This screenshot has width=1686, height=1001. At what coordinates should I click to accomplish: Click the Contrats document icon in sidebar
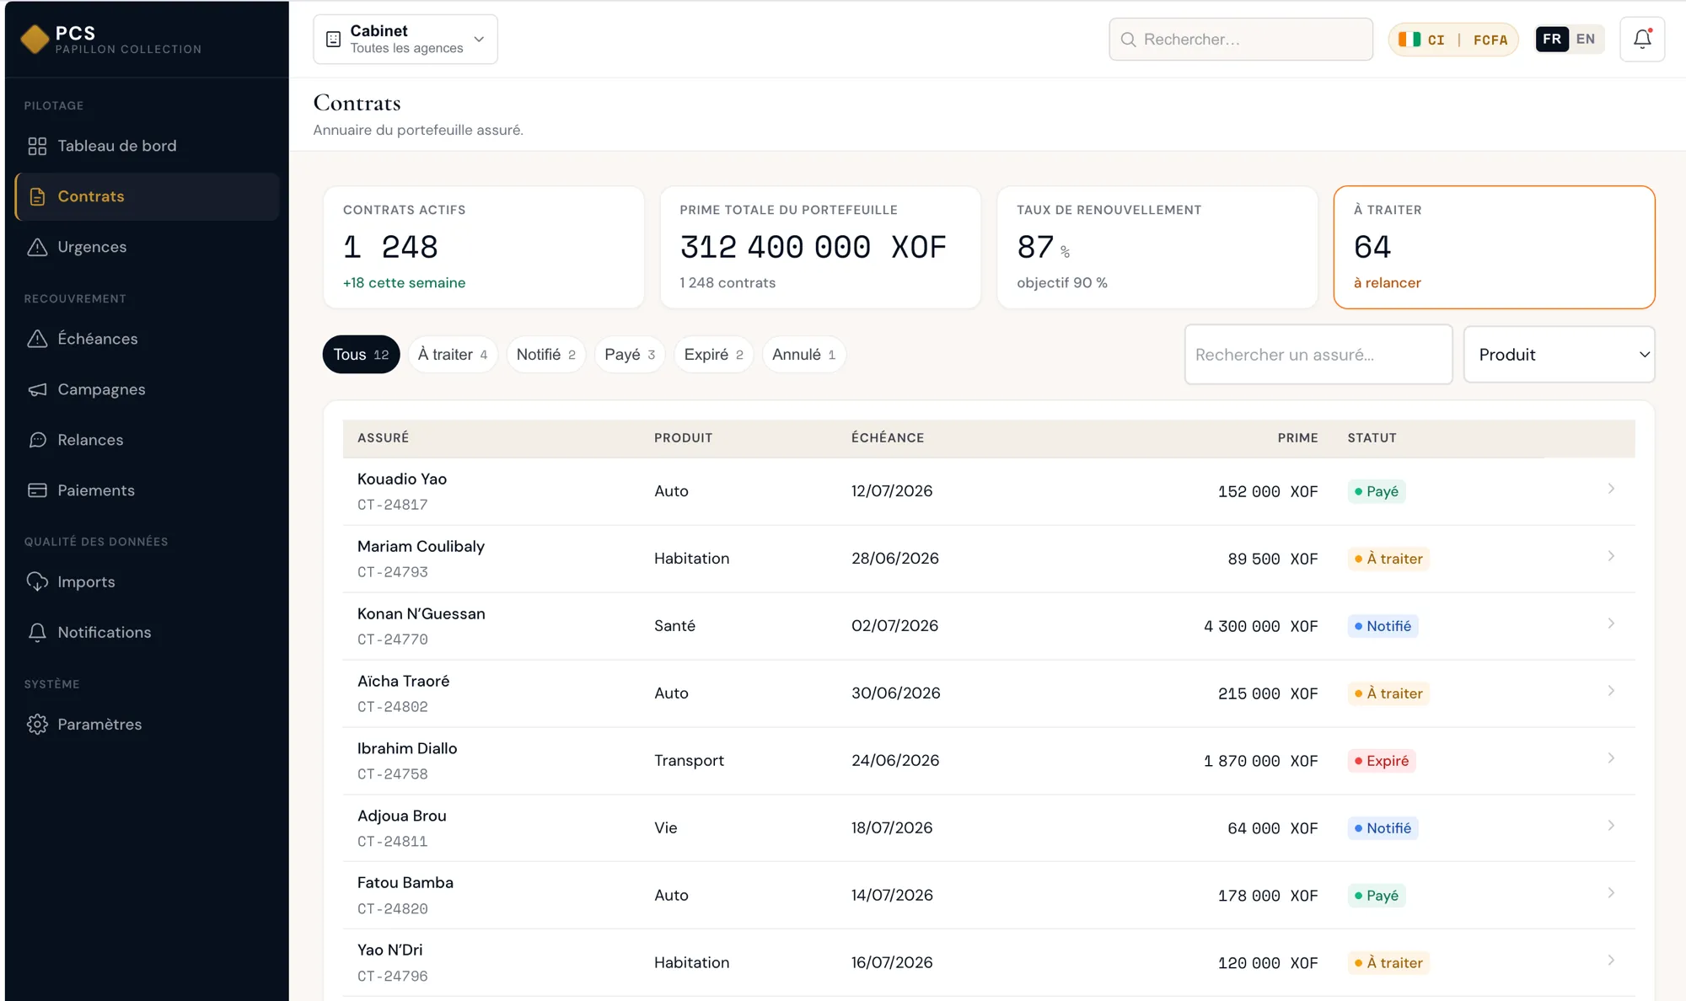click(37, 196)
